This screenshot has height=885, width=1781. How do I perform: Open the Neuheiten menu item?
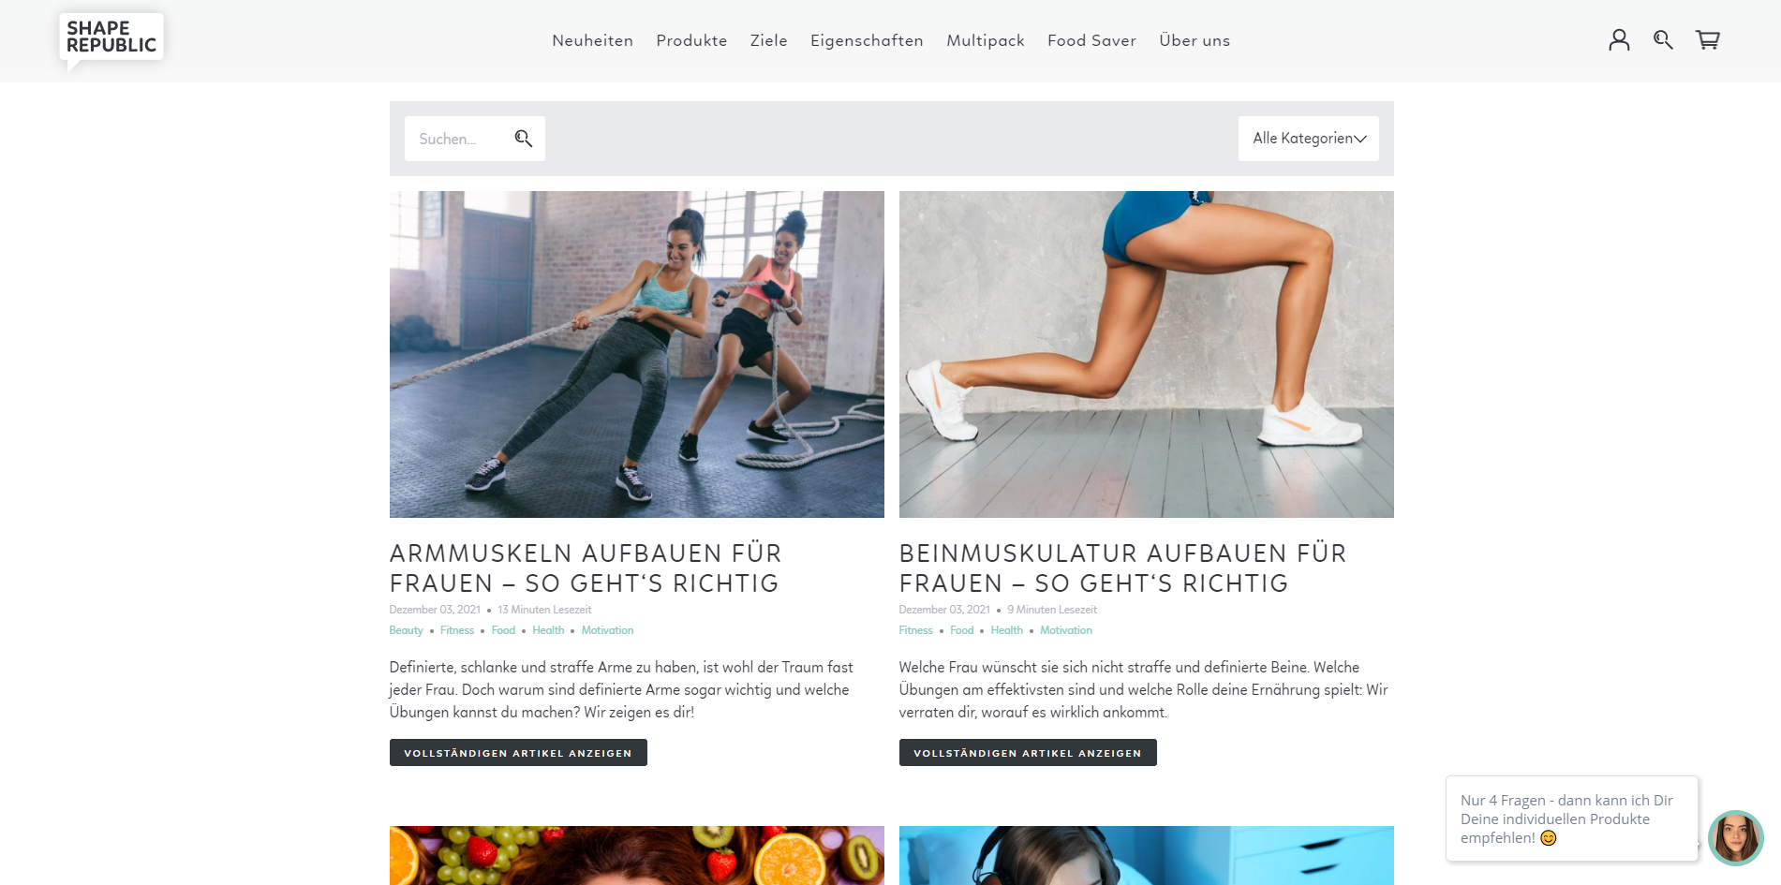click(x=592, y=40)
